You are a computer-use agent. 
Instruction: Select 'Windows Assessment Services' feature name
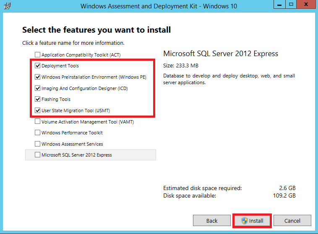[72, 144]
